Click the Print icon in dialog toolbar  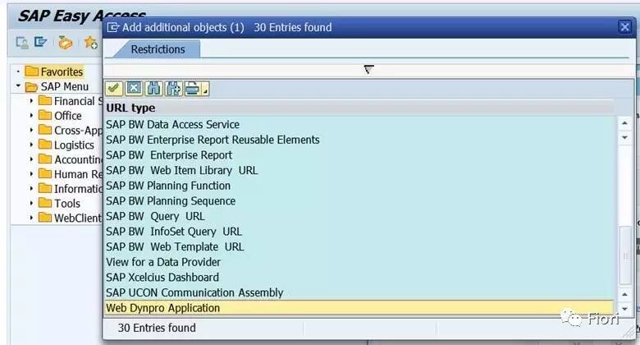point(193,88)
